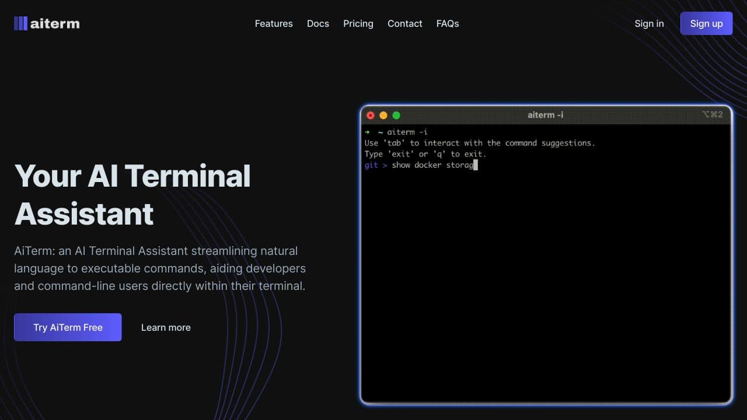Open the Features nav link
Screen dimensions: 747x420
pyautogui.click(x=274, y=23)
